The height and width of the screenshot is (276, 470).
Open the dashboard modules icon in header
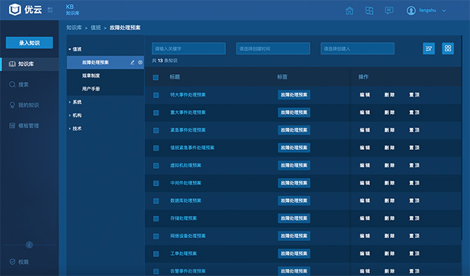click(x=369, y=11)
